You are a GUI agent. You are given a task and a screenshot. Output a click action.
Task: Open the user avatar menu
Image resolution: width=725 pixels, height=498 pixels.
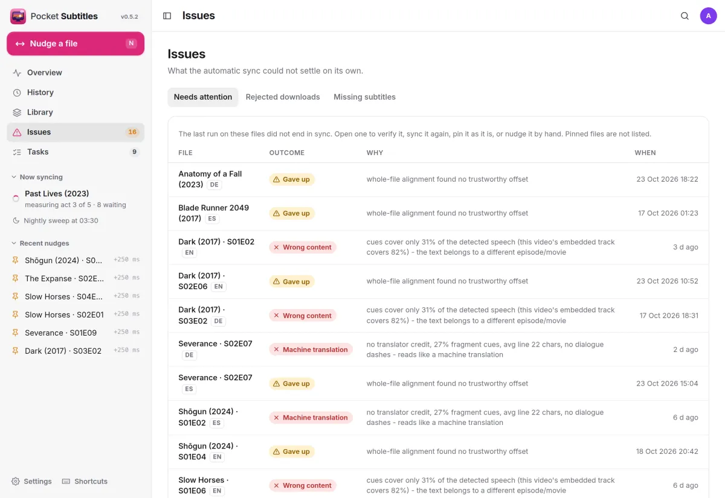708,16
